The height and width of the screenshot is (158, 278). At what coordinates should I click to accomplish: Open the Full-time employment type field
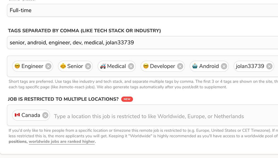point(139,10)
